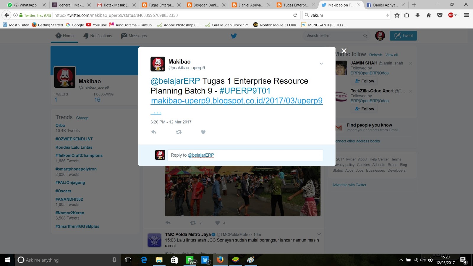The image size is (473, 266).
Task: Go back with the browser back arrow
Action: tap(7, 15)
